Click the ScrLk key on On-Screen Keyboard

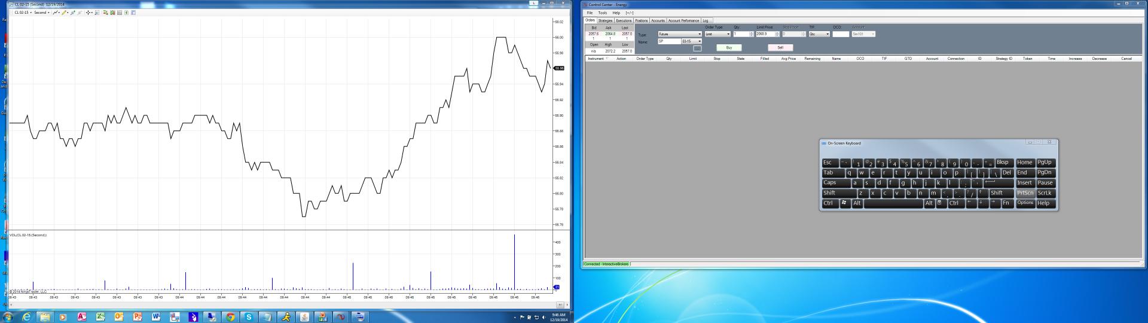pos(1045,193)
